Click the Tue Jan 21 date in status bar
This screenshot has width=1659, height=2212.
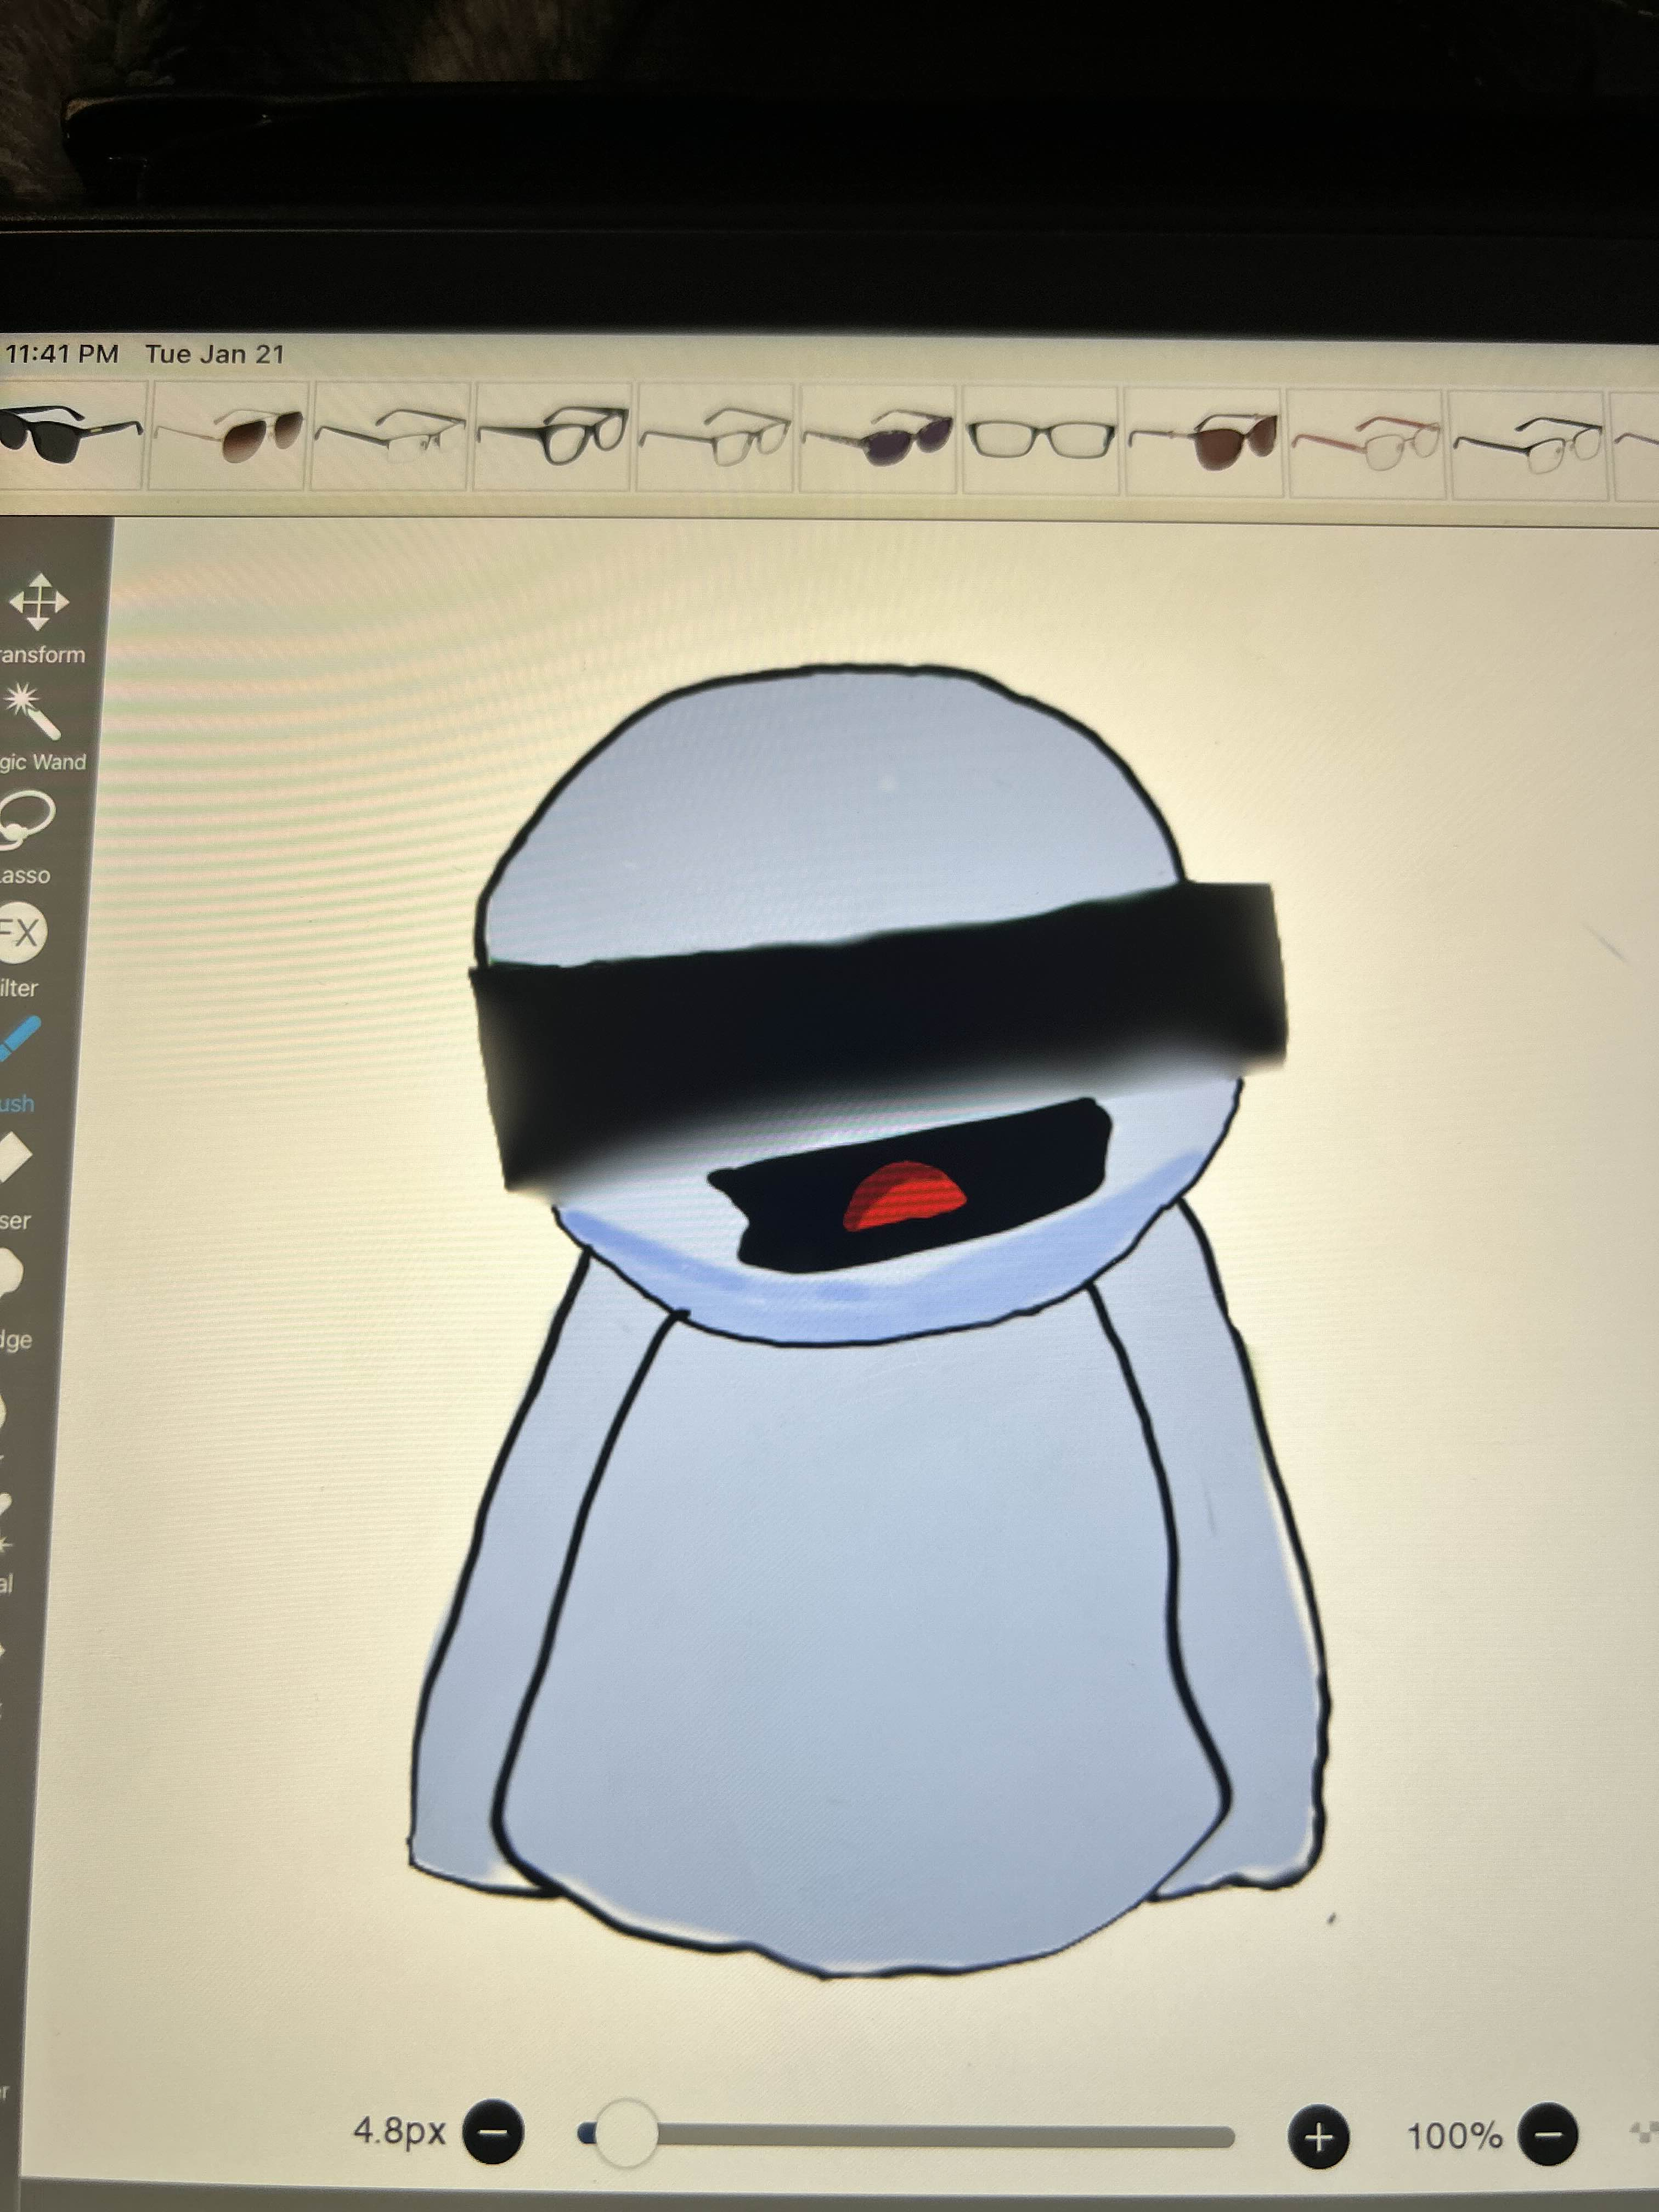click(x=215, y=354)
